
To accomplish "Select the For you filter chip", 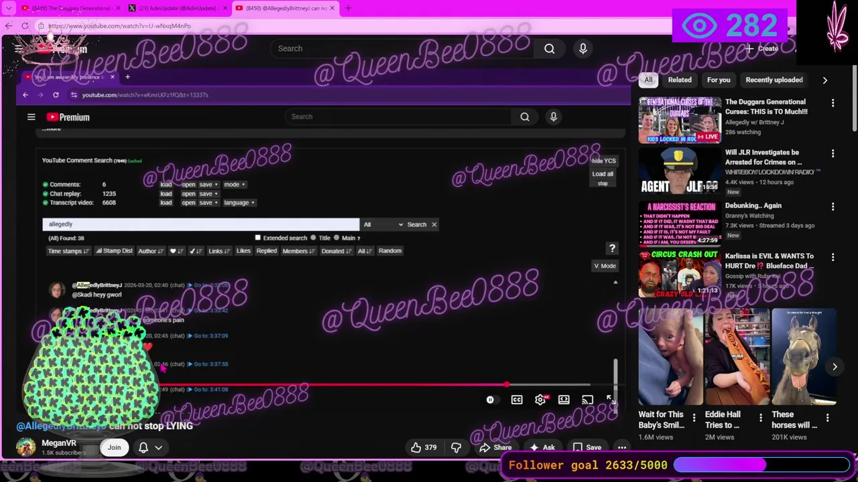I will [x=719, y=80].
